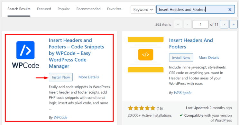Go to next page of results
This screenshot has width=239, height=125.
[x=224, y=24]
